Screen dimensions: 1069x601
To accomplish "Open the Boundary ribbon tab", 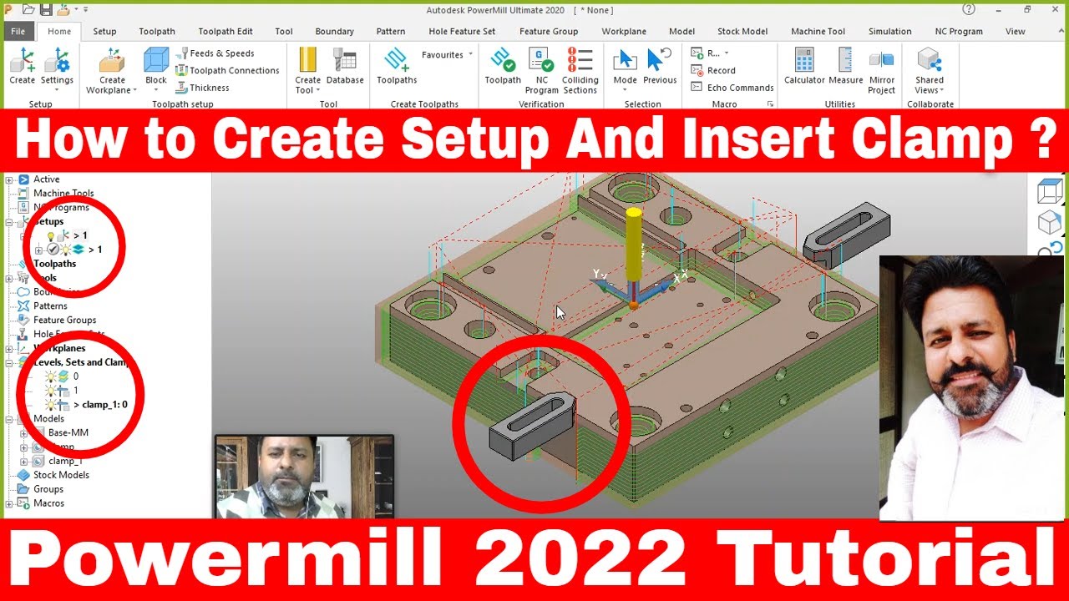I will pos(334,31).
